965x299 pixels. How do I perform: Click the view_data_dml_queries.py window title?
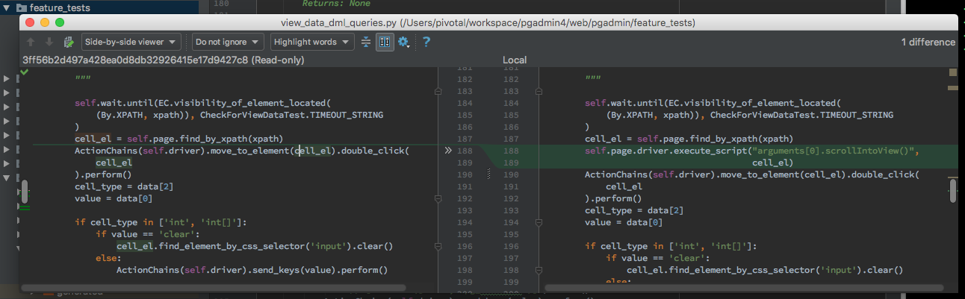click(488, 23)
